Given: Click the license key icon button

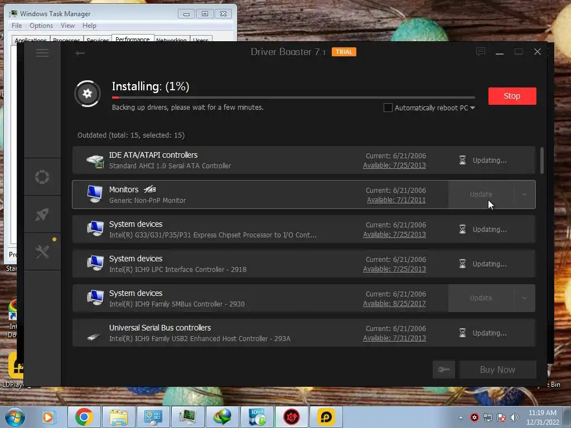Looking at the screenshot, I should tap(443, 370).
